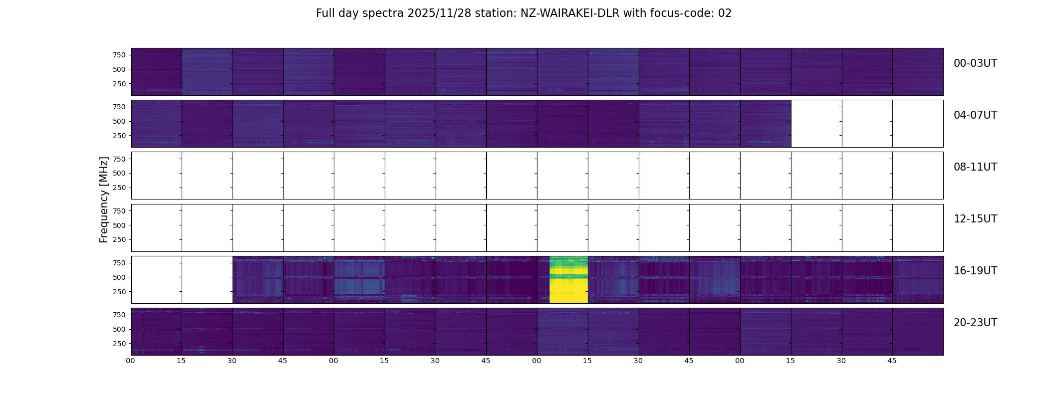The height and width of the screenshot is (399, 1048).
Task: Click the plot title mentioning NZ-WAIRAKEI-DLR
Action: coord(524,13)
